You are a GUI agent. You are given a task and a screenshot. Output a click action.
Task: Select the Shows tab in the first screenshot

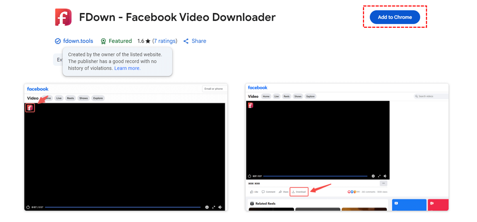pos(83,98)
